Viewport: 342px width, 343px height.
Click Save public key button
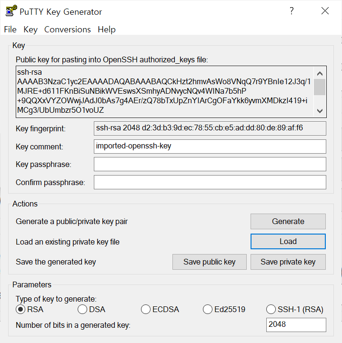(x=210, y=262)
